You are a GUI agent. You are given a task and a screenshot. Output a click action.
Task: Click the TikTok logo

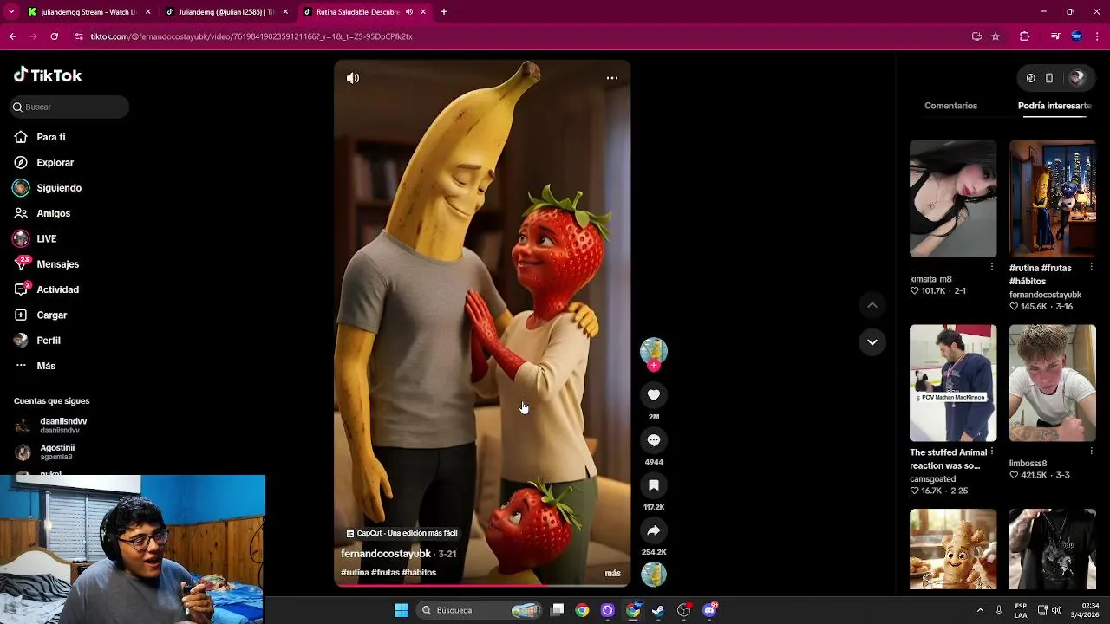point(48,75)
